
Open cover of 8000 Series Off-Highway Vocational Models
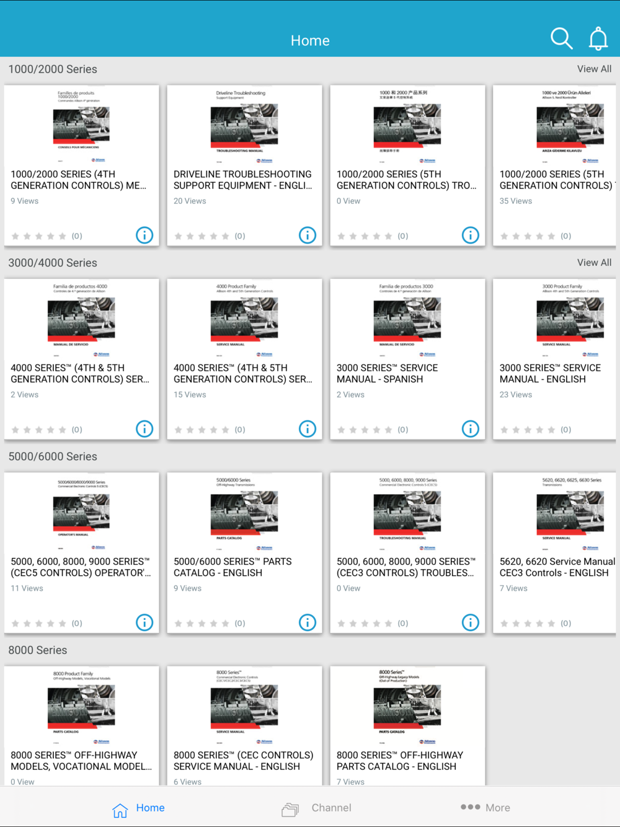tap(81, 706)
